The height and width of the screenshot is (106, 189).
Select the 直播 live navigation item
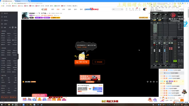tap(58, 9)
